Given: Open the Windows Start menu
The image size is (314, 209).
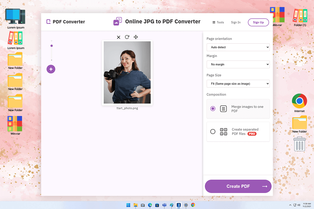Looking at the screenshot, I should (128, 205).
